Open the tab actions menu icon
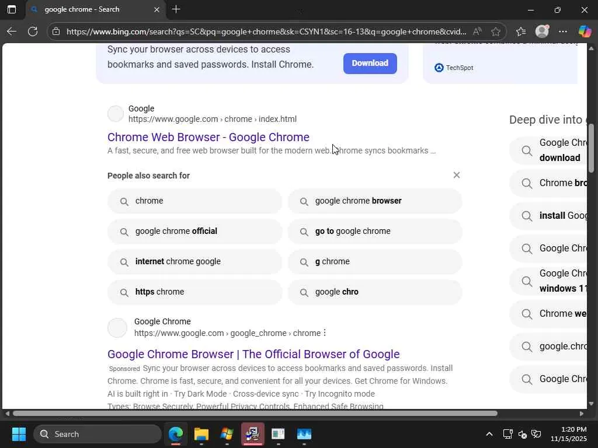598x448 pixels. [x=12, y=9]
